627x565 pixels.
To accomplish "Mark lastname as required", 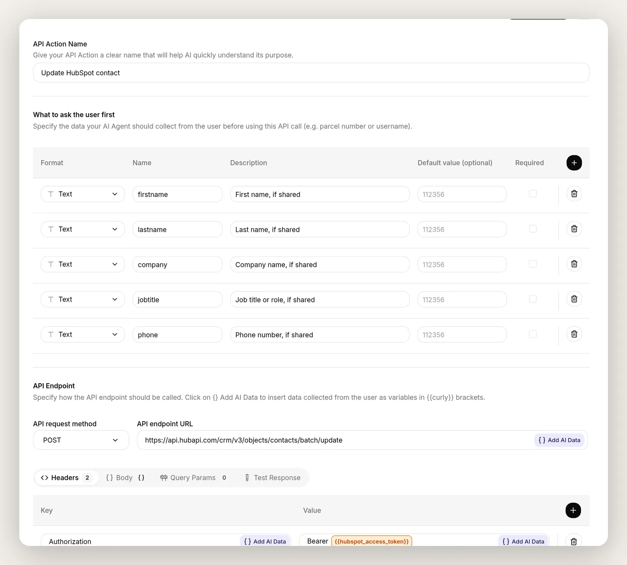I will 533,229.
